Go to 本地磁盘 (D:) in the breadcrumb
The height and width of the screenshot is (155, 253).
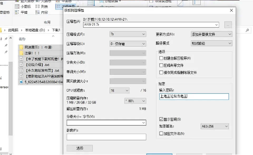click(35, 30)
